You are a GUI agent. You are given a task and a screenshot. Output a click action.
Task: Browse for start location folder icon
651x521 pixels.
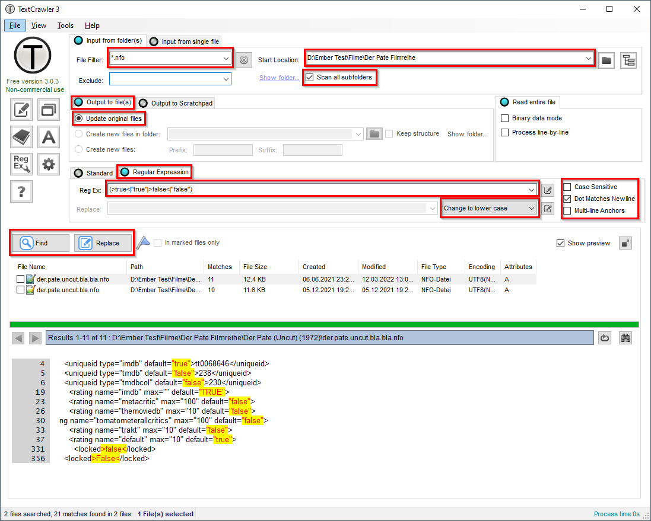pyautogui.click(x=606, y=60)
